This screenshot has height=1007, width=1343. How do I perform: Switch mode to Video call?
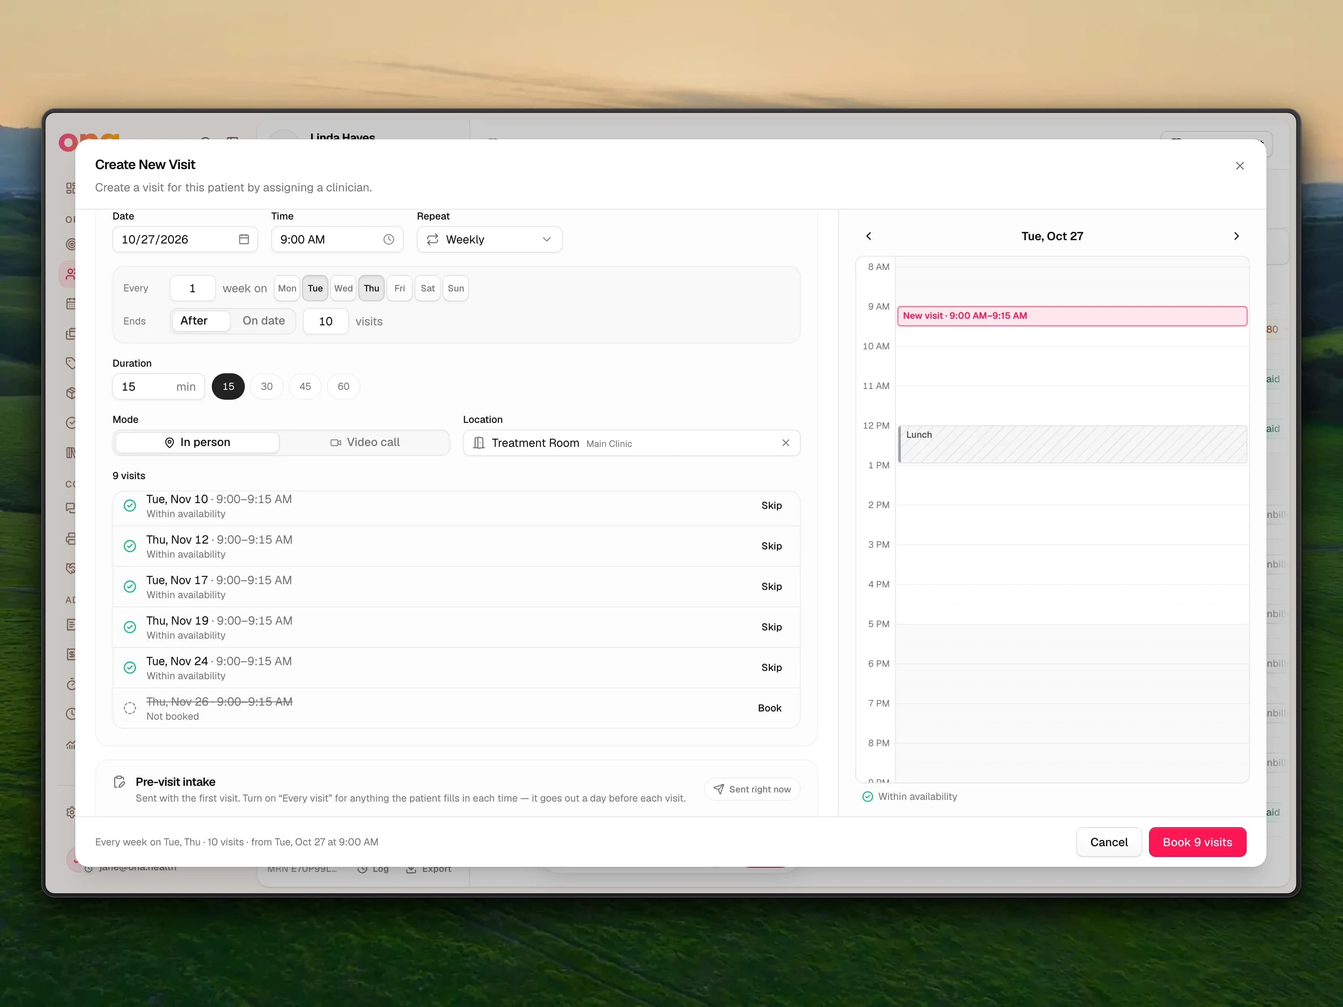(x=364, y=442)
